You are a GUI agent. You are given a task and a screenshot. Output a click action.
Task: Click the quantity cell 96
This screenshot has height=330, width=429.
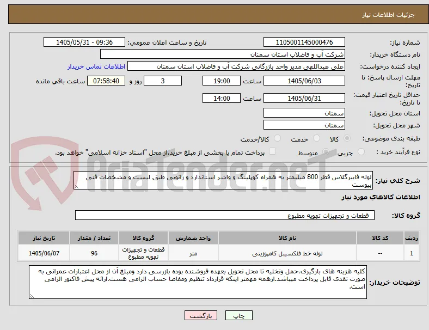click(94, 253)
